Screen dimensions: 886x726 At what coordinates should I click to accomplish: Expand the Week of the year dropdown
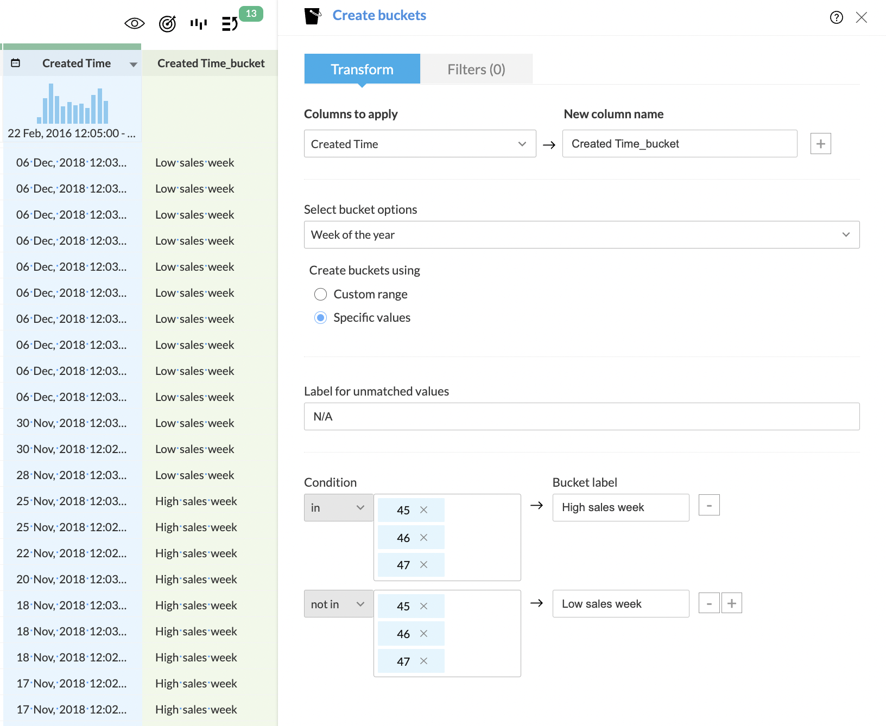pos(581,235)
